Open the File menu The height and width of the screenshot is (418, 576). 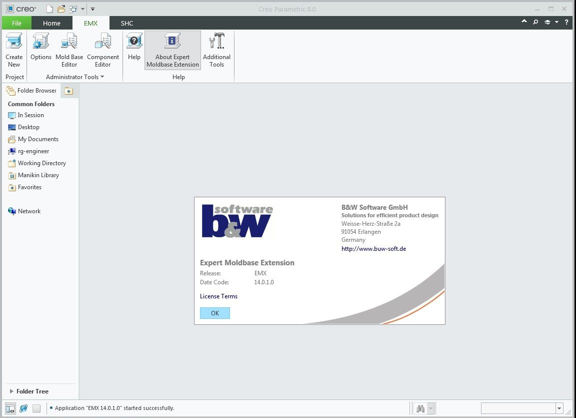coord(16,23)
